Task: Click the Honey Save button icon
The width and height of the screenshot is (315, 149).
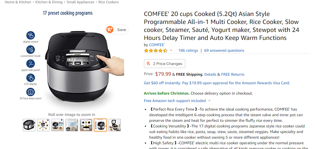Action: coord(110,30)
